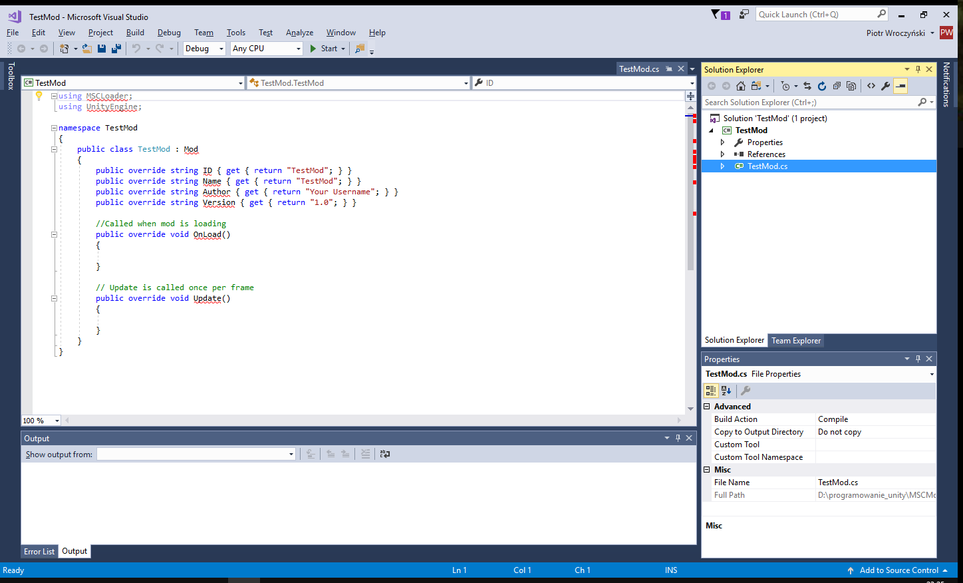
Task: Click the Quick Launch search box
Action: coord(821,15)
